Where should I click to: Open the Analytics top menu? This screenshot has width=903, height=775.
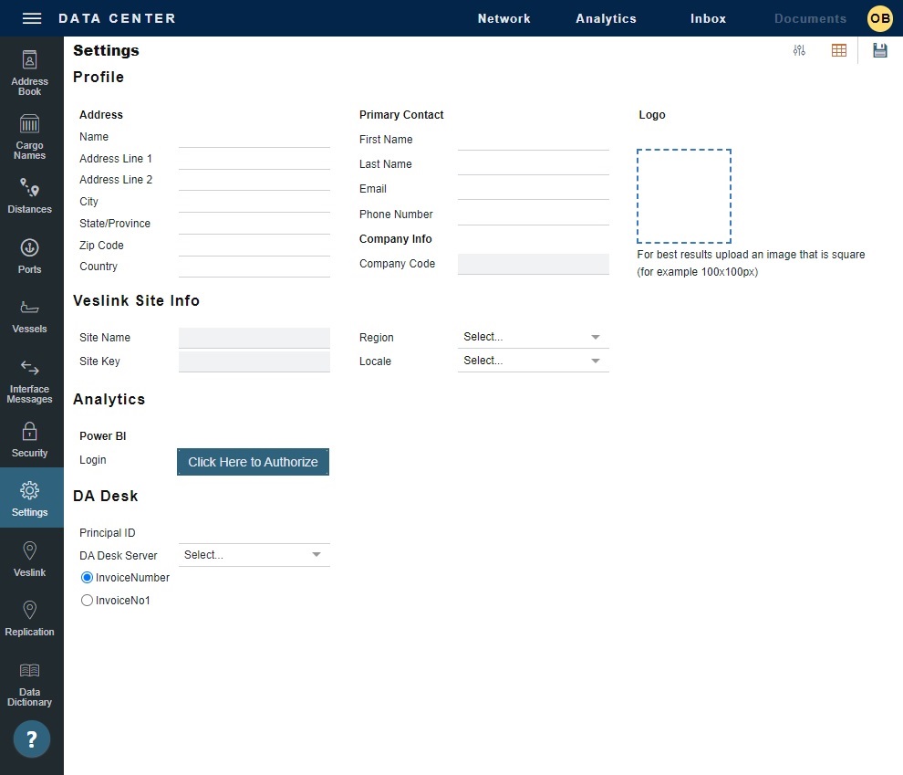606,18
